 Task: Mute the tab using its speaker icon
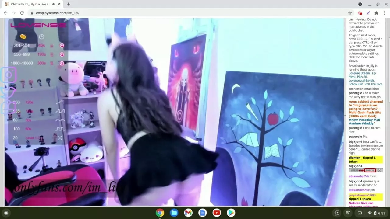[x=53, y=4]
